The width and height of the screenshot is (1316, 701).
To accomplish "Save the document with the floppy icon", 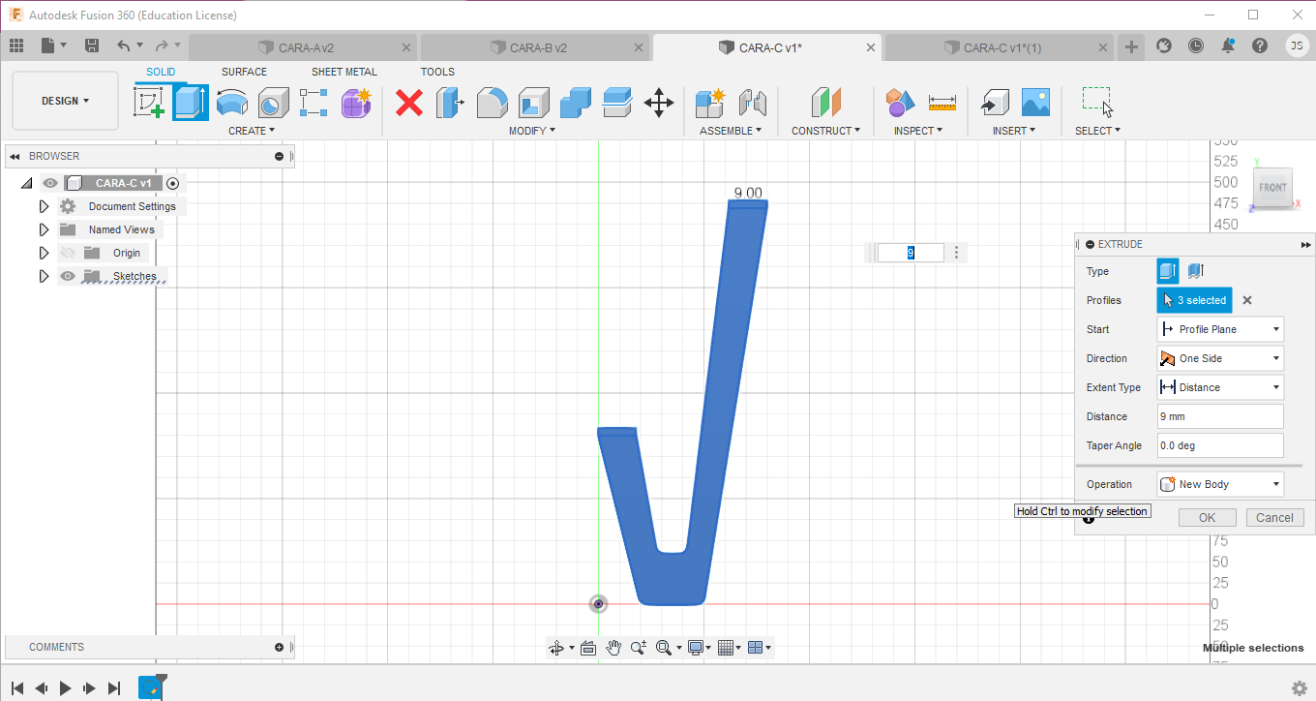I will coord(92,46).
